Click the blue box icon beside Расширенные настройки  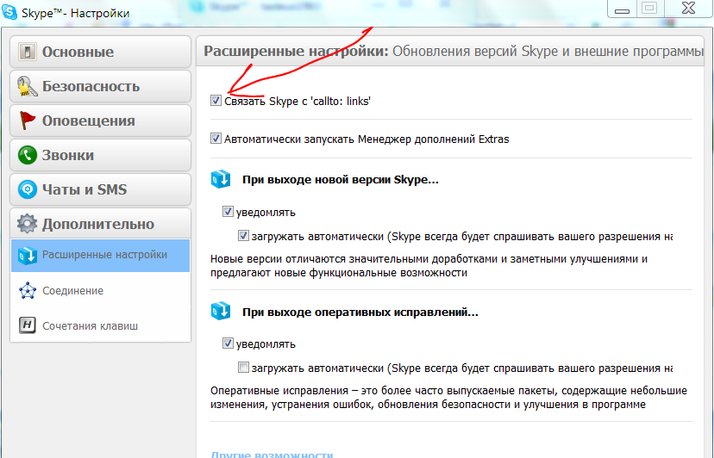click(x=28, y=256)
